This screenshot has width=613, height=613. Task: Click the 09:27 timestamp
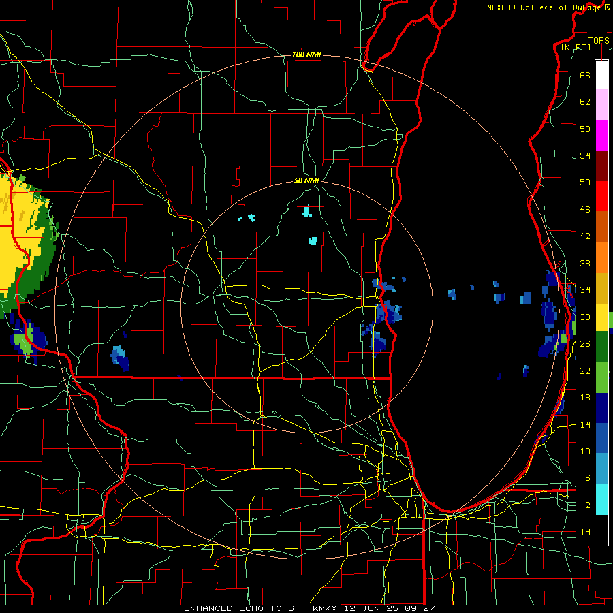pos(420,608)
